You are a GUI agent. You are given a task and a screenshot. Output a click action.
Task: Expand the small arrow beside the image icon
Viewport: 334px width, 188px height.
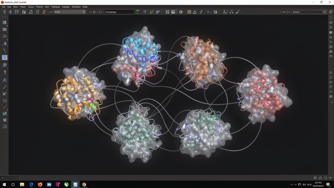(219, 12)
